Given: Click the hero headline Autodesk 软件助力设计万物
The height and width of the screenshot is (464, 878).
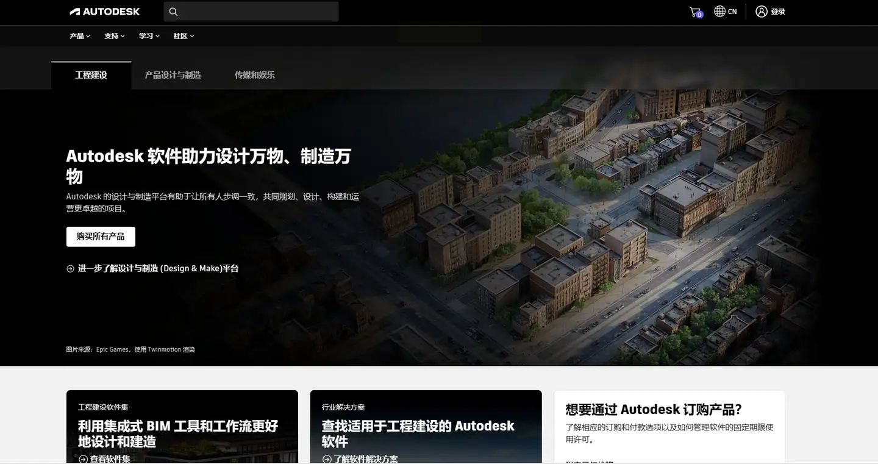Looking at the screenshot, I should coord(209,166).
